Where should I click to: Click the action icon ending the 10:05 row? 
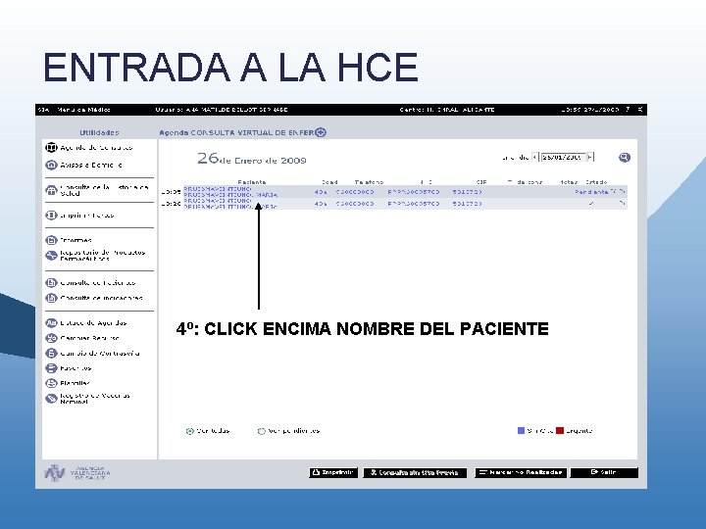pyautogui.click(x=622, y=192)
